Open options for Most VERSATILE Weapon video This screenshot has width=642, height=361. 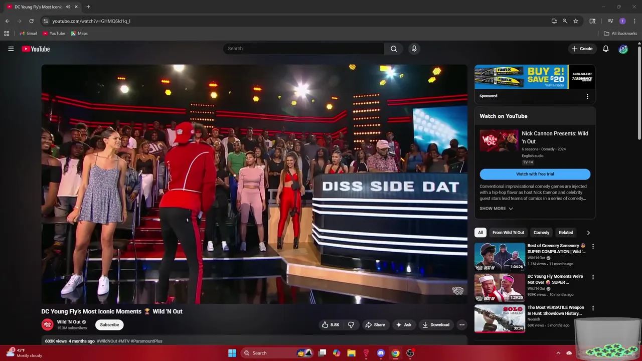click(593, 308)
